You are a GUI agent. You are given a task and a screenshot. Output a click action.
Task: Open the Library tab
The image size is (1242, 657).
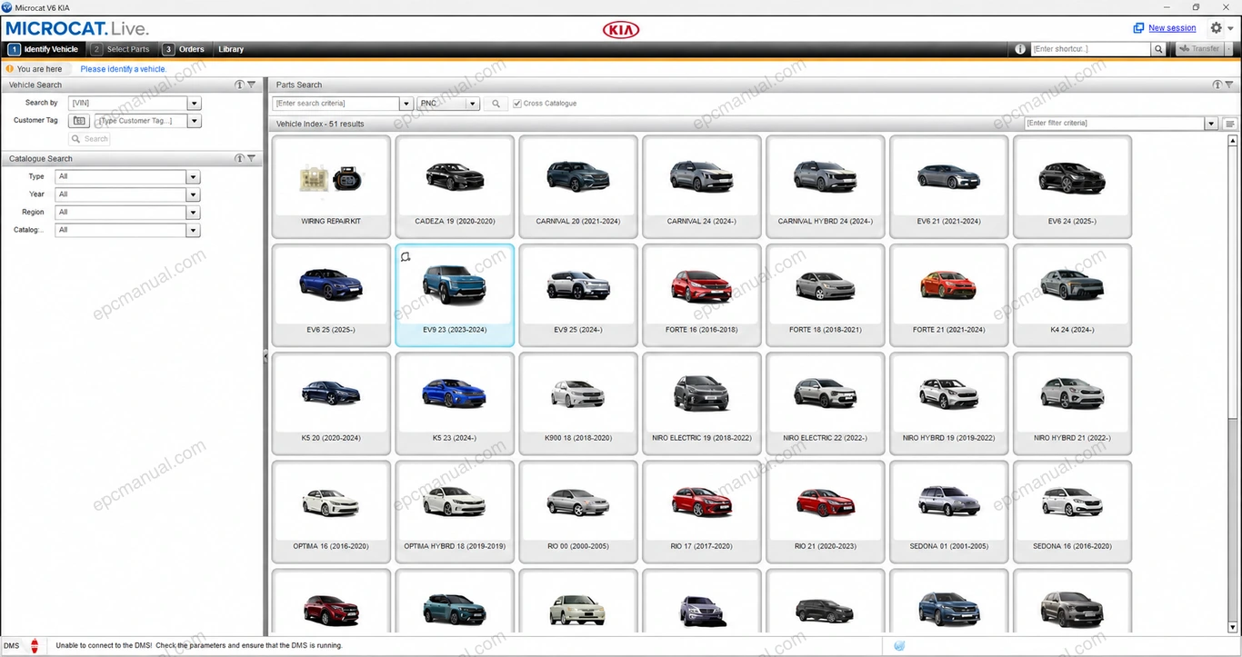click(x=231, y=49)
